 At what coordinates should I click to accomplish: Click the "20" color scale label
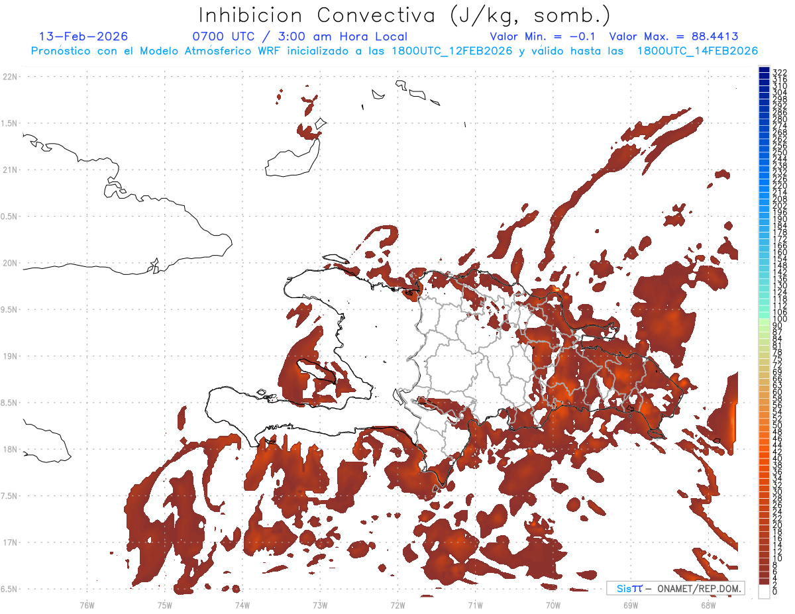pos(778,525)
